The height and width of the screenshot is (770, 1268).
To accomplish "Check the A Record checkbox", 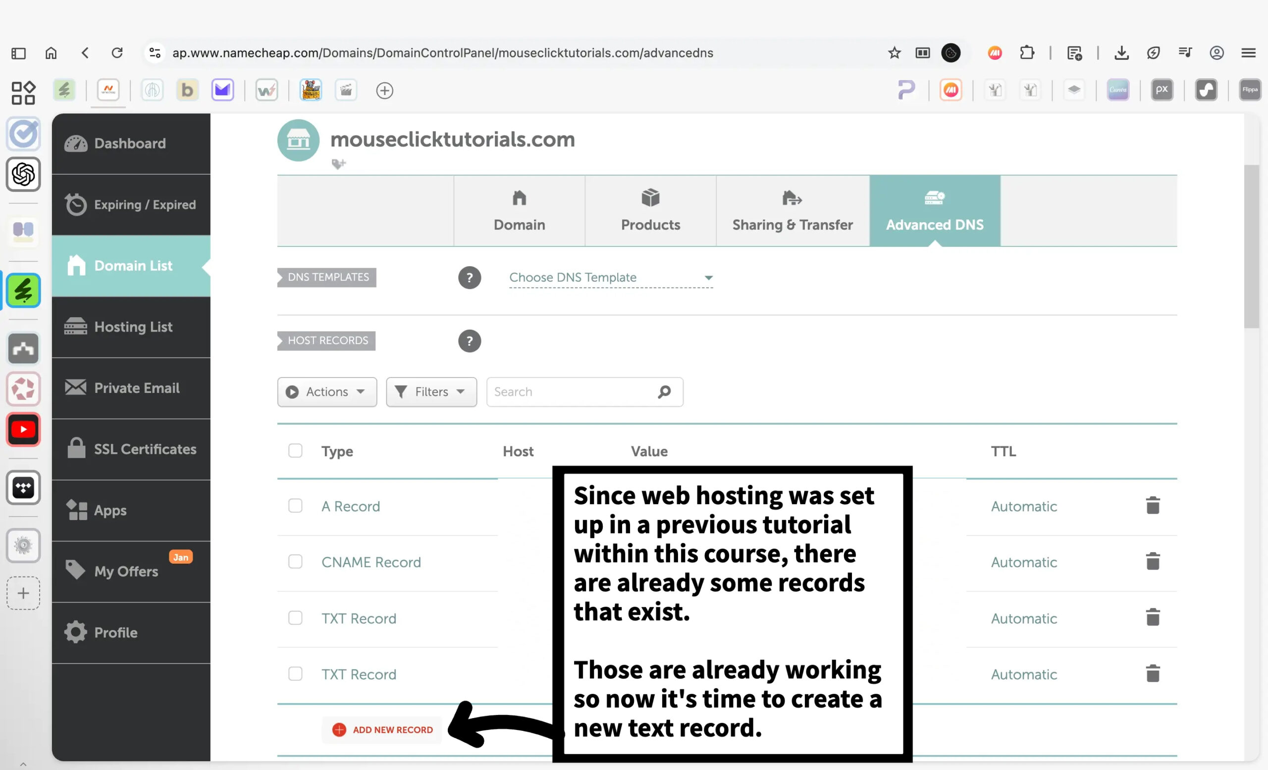I will coord(295,506).
